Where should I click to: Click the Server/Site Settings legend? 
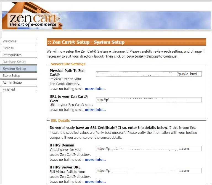[68, 64]
